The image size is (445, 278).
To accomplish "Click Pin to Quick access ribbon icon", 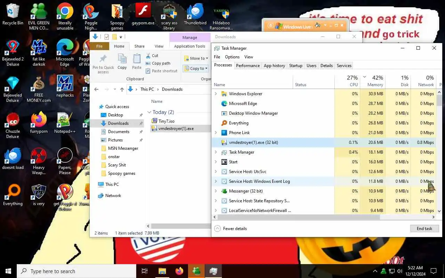I will (103, 64).
